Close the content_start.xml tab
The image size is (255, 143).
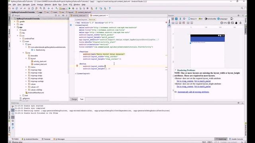(x=107, y=15)
